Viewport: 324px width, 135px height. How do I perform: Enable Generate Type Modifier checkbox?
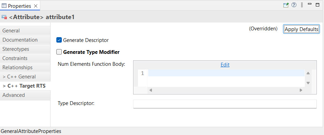pos(59,52)
